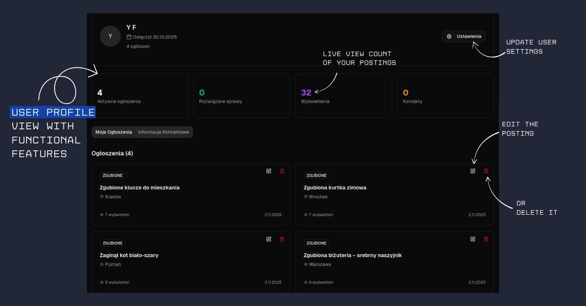Viewport: 586px width, 306px height.
Task: Open the 'Zaginął kot biało-szary' listing title
Action: 129,255
